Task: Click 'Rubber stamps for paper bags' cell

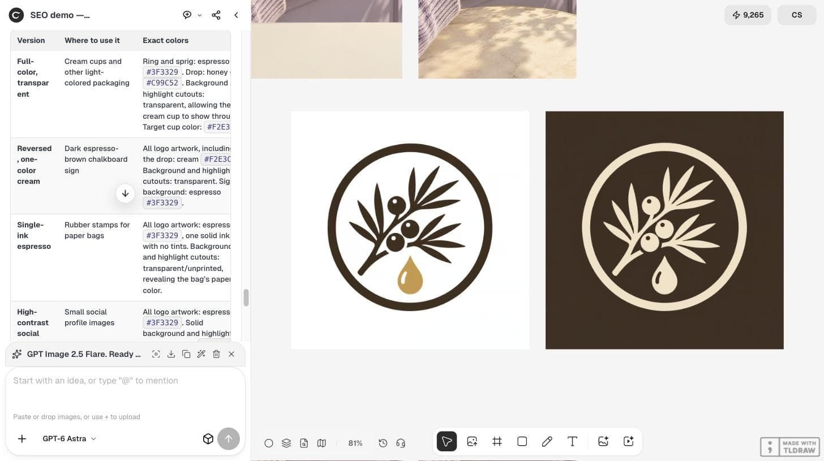Action: pos(97,230)
